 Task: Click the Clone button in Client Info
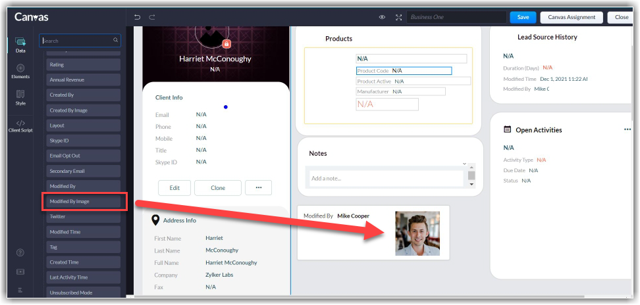pyautogui.click(x=218, y=187)
